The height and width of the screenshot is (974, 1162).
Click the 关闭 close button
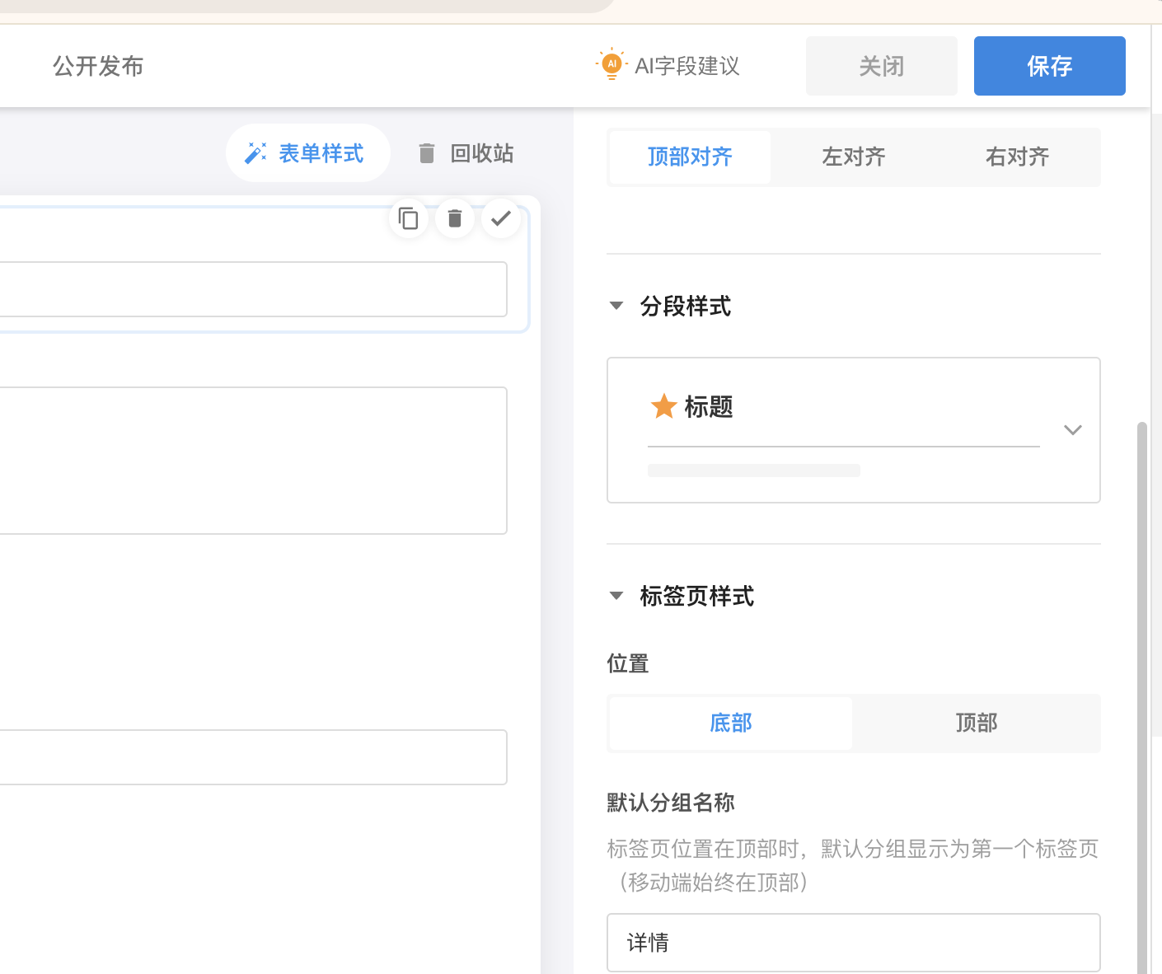point(881,66)
